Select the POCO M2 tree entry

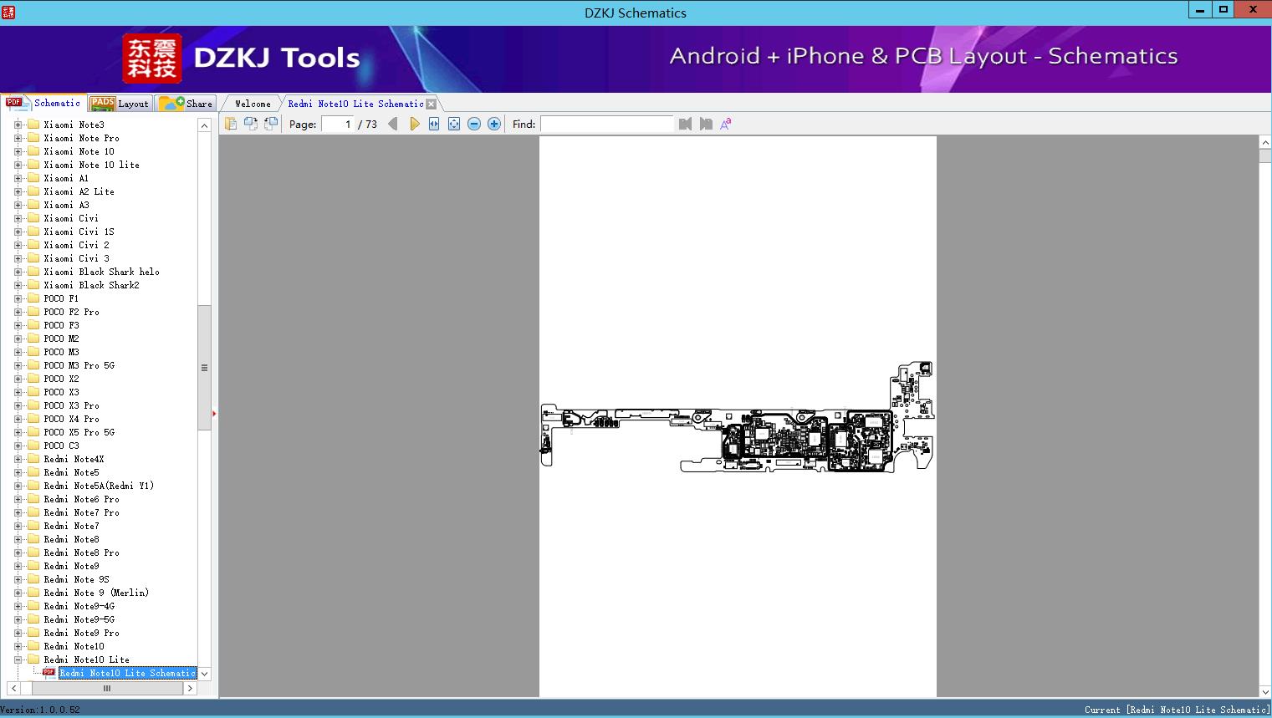(x=61, y=339)
